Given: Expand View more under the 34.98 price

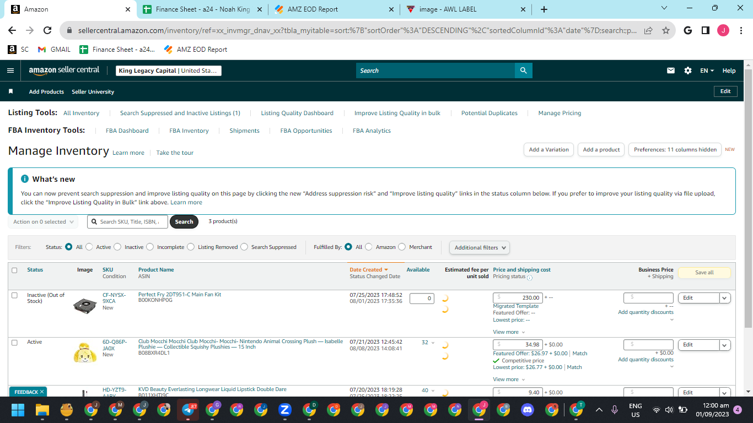Looking at the screenshot, I should 509,379.
